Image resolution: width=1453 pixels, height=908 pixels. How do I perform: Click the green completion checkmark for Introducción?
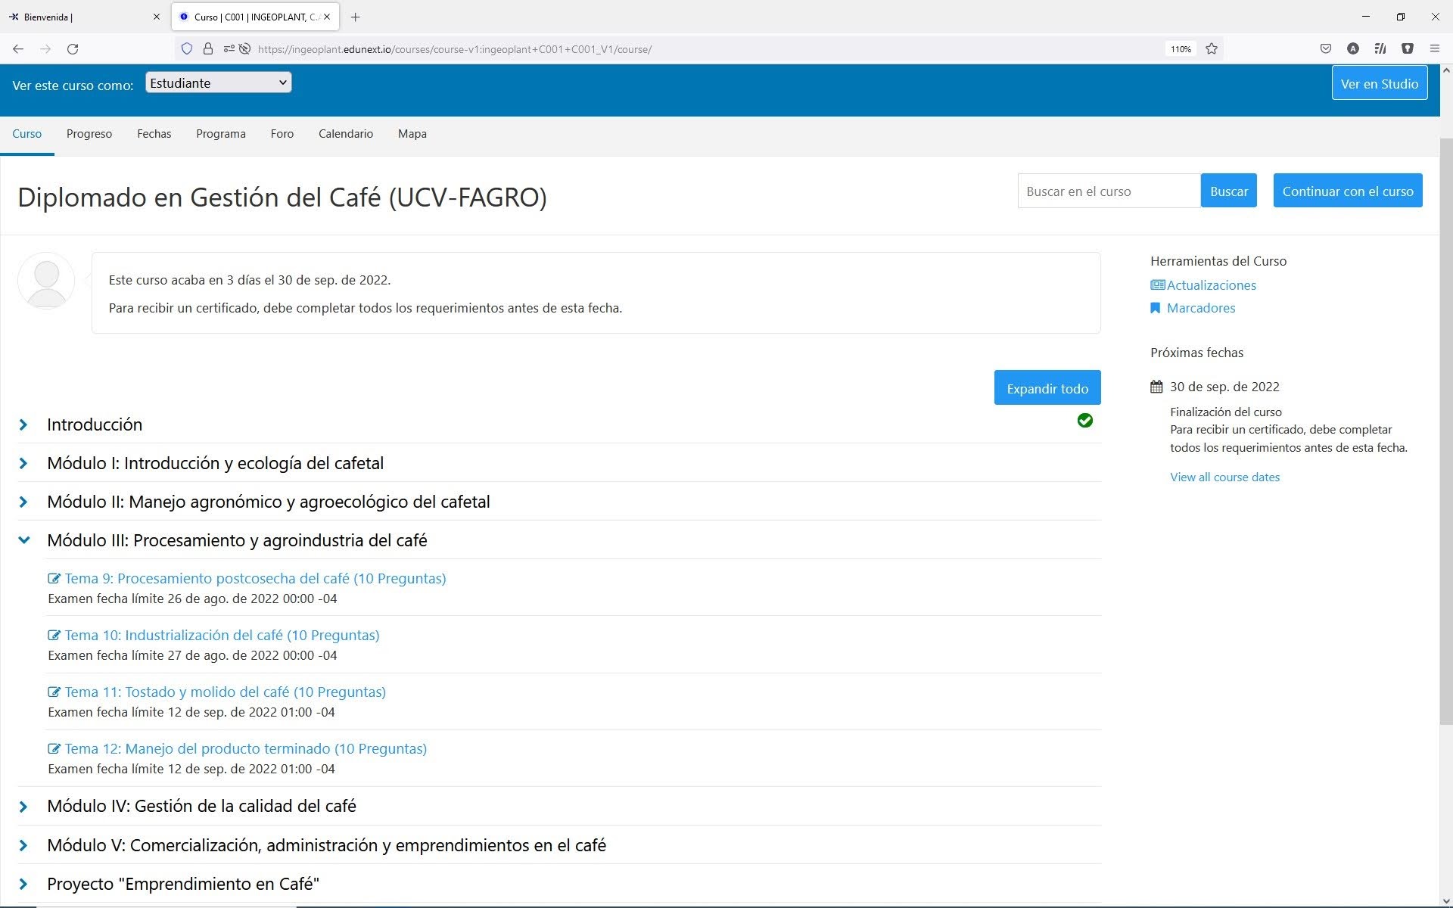pyautogui.click(x=1084, y=421)
